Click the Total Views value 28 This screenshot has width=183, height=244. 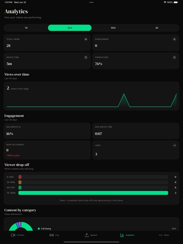click(9, 46)
